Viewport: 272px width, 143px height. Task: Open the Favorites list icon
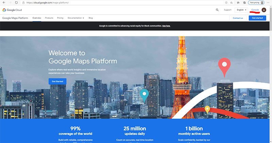238,3
